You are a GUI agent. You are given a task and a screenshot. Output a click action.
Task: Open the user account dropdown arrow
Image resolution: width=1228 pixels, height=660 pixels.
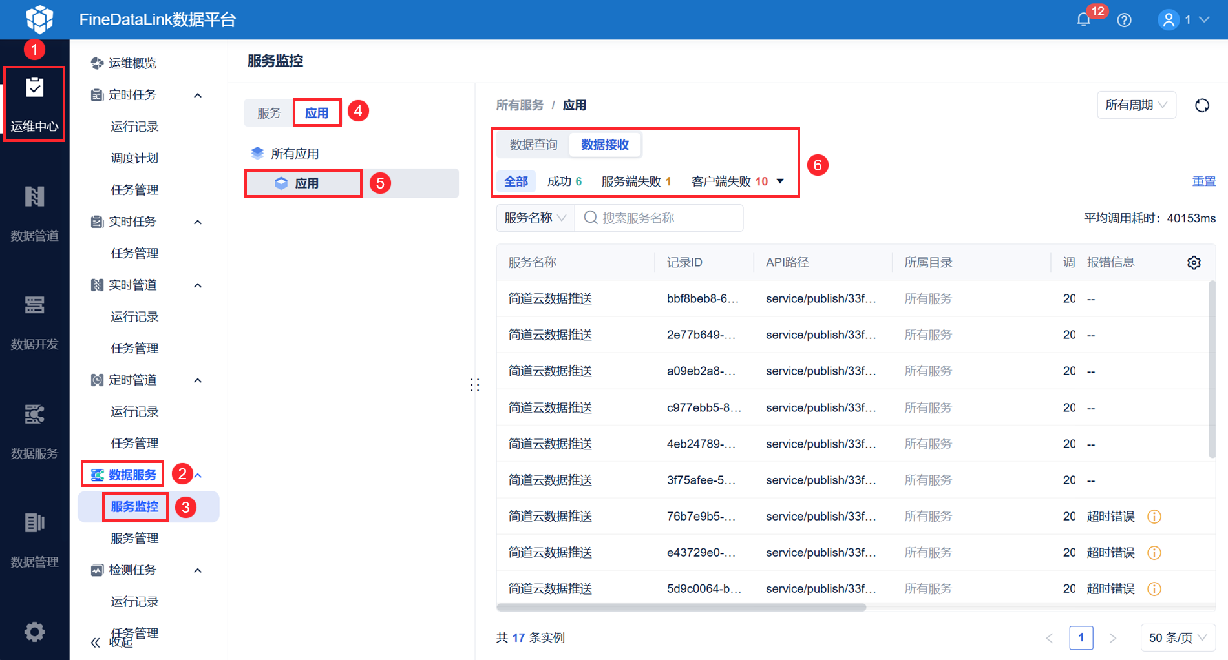1204,20
